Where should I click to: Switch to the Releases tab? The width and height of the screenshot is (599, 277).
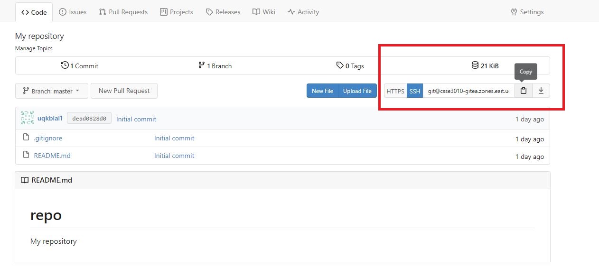223,12
